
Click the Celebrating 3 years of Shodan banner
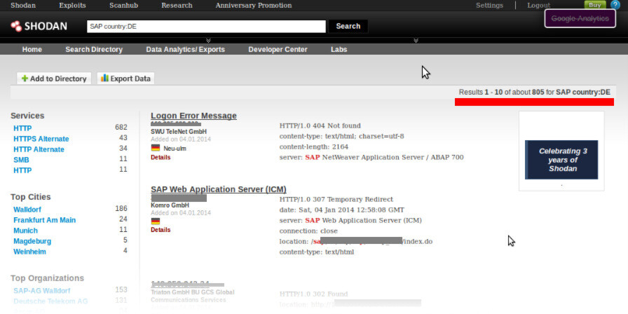561,160
